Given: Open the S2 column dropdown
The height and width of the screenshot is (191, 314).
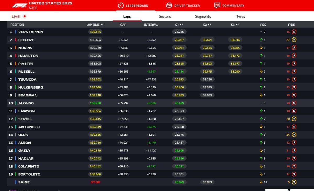Looking at the screenshot, I should [209, 25].
